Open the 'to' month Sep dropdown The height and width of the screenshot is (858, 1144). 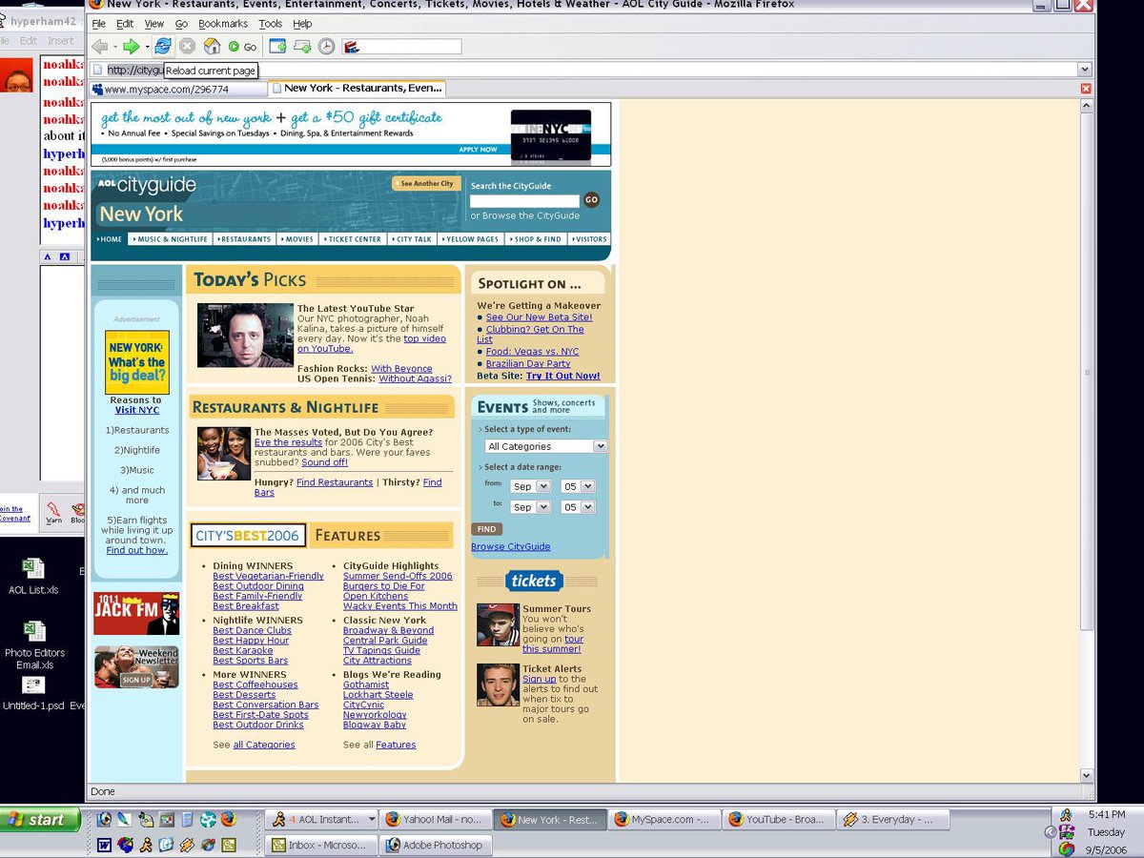coord(530,507)
